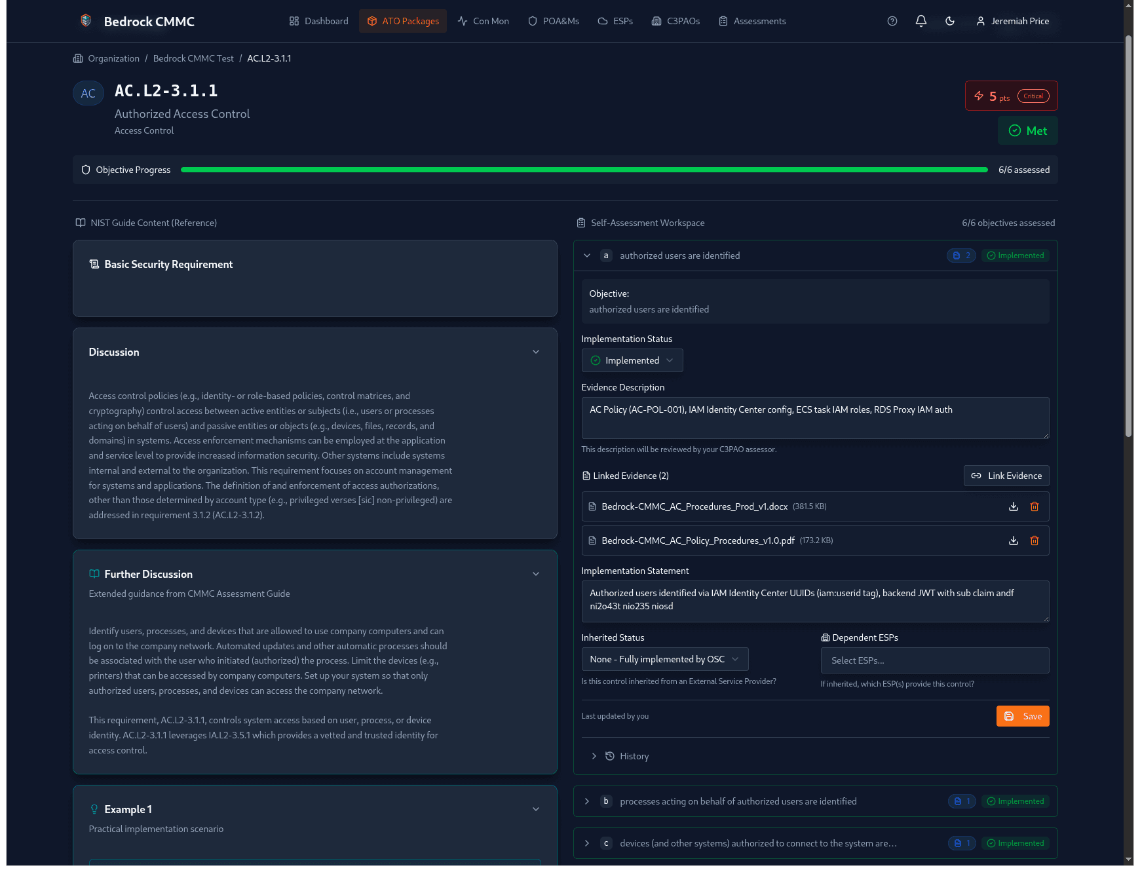The image size is (1140, 872).
Task: Download Bedrock-CMMC_AC_Policy_Procedures_v1.0.pdf evidence file
Action: coord(1014,540)
